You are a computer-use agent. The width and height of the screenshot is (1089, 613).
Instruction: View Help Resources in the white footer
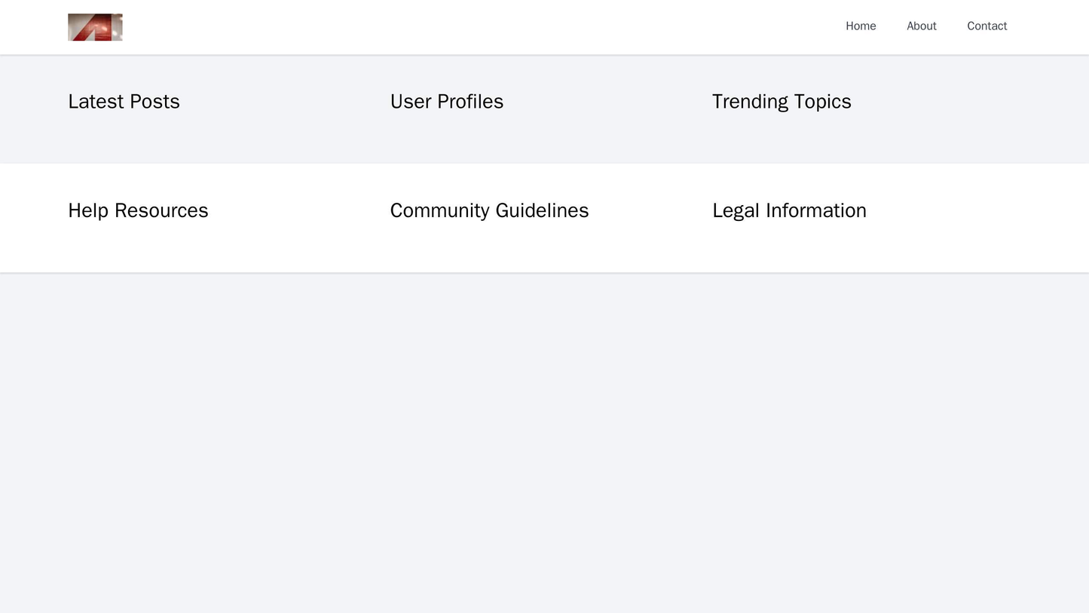[138, 210]
